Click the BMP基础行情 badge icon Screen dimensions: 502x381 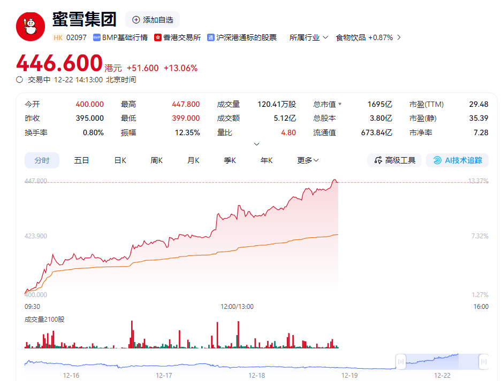(97, 38)
